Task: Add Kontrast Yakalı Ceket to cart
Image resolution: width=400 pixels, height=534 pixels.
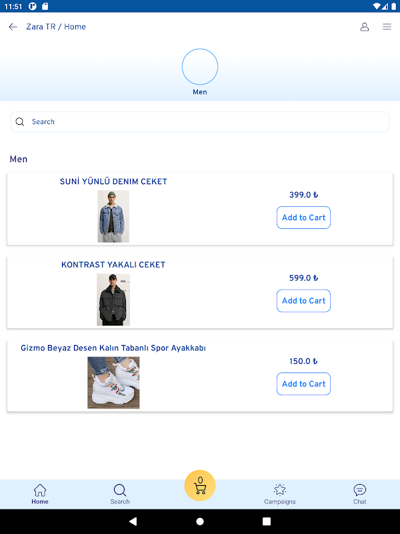Action: click(303, 301)
